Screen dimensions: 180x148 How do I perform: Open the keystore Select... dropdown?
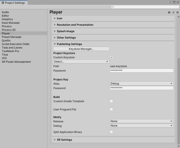81,61
